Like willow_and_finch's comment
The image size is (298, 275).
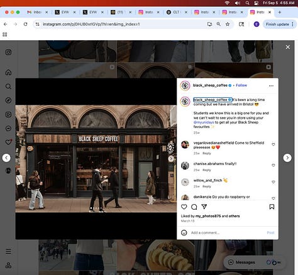point(273,182)
